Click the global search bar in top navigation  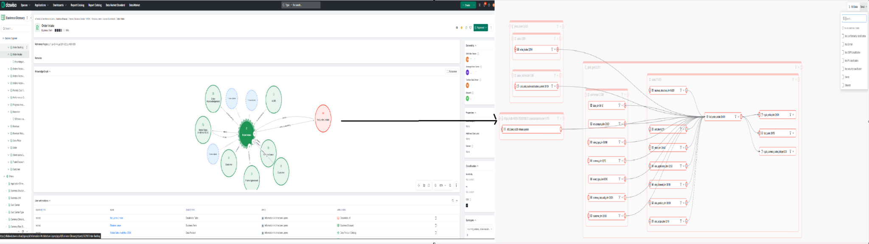tap(301, 5)
